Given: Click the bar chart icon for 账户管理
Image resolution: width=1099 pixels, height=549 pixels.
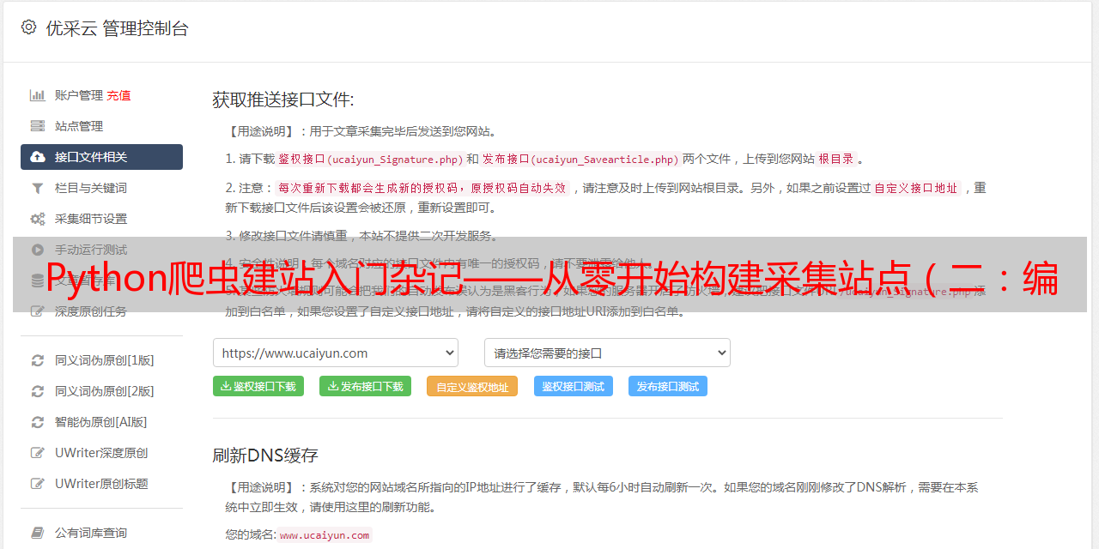Looking at the screenshot, I should 38,95.
